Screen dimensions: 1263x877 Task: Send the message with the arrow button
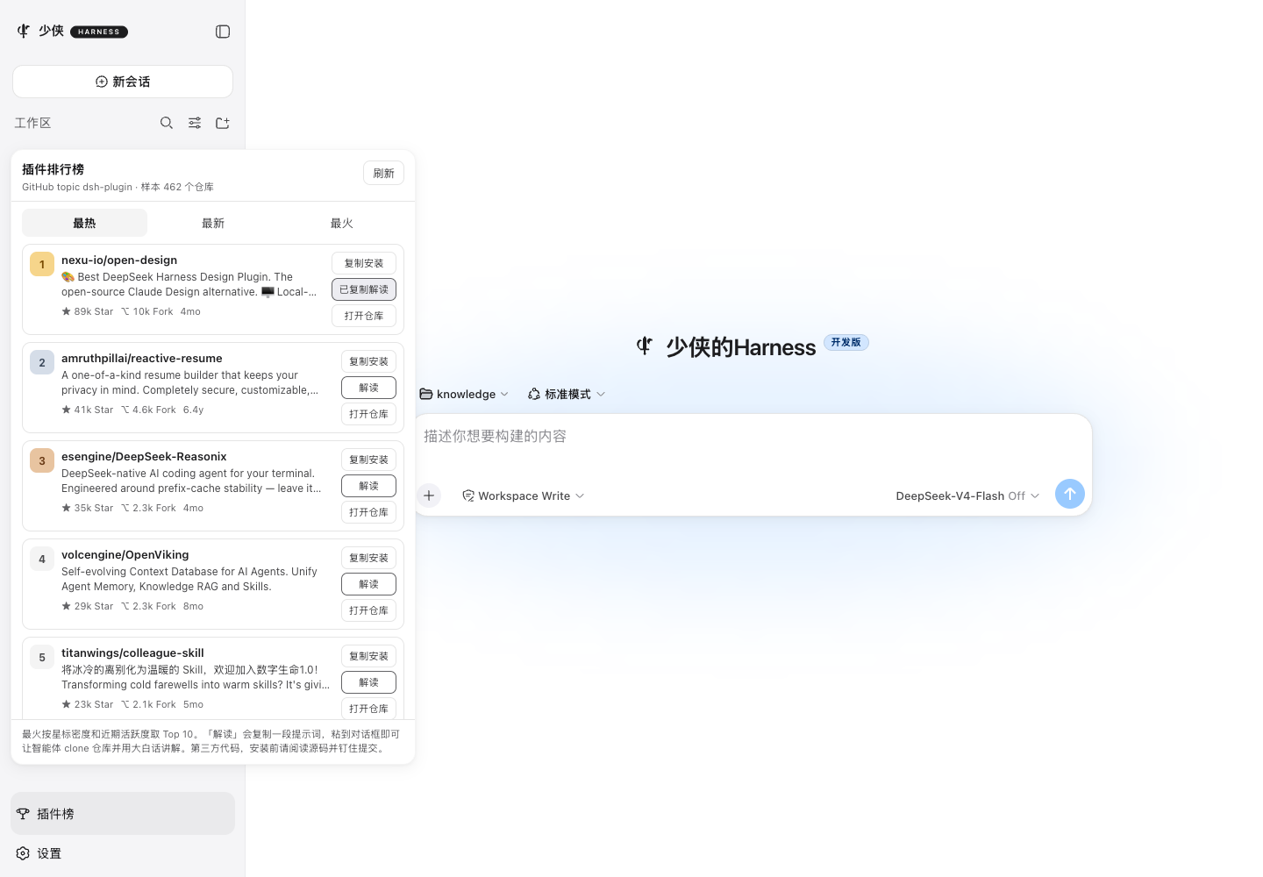(x=1070, y=494)
